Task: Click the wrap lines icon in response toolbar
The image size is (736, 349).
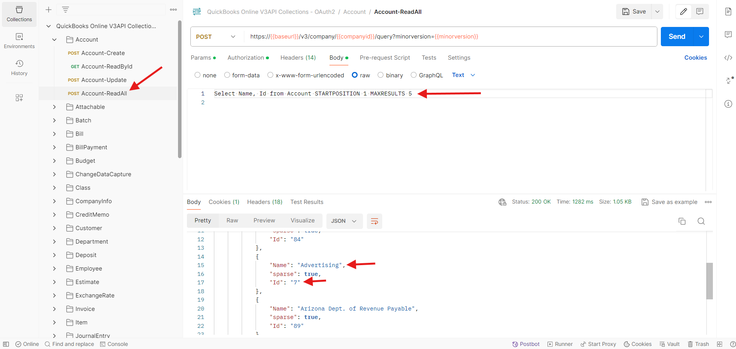Action: pyautogui.click(x=375, y=221)
